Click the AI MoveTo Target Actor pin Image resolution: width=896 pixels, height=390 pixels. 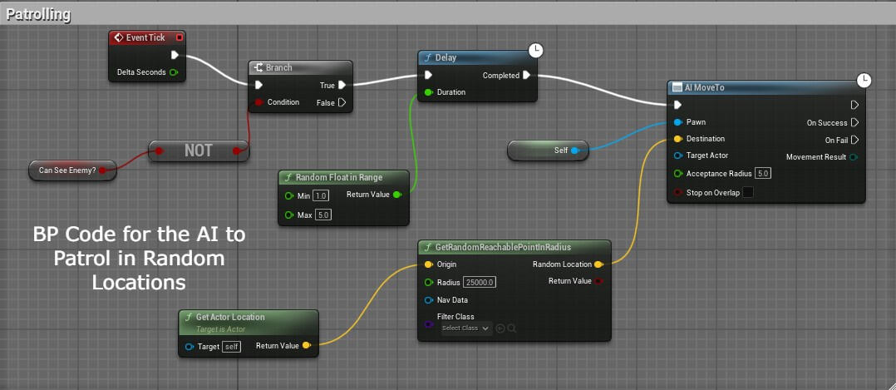coord(677,156)
